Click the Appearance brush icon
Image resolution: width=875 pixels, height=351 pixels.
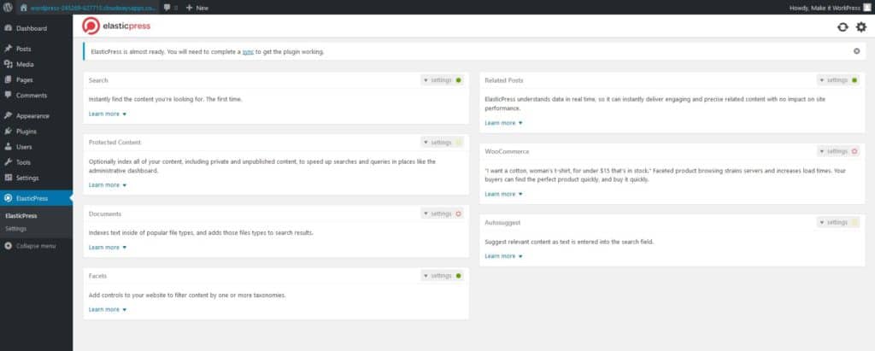[x=8, y=116]
